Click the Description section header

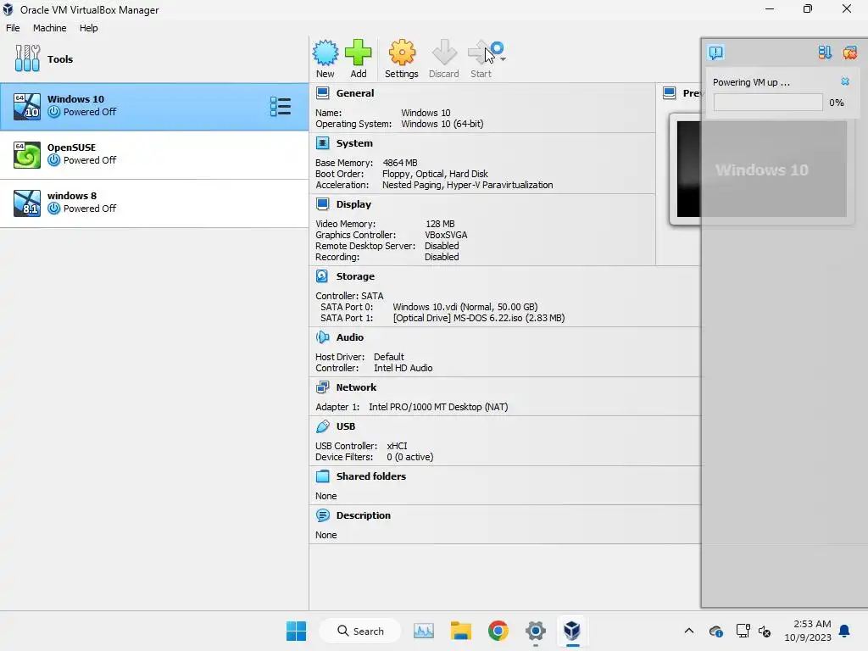[363, 515]
